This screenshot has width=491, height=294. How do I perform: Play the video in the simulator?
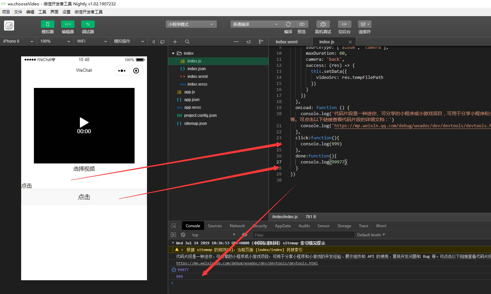pos(84,122)
